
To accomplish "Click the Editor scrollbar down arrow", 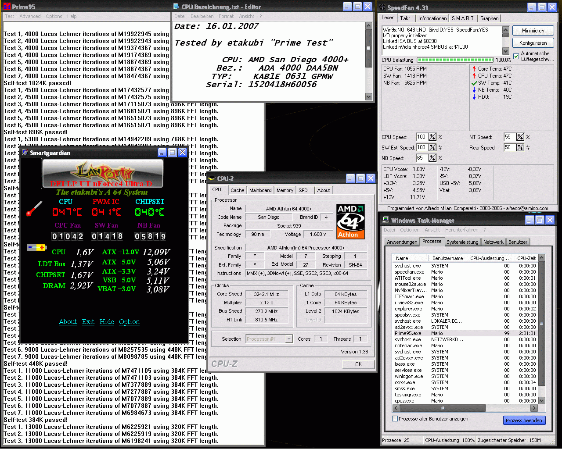I will [369, 97].
